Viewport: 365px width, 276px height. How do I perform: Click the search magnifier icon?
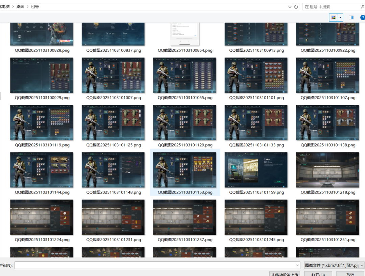(362, 7)
